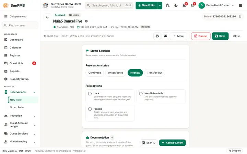This screenshot has width=247, height=154.
Task: Choose the Noshow status chip
Action: coord(135,73)
